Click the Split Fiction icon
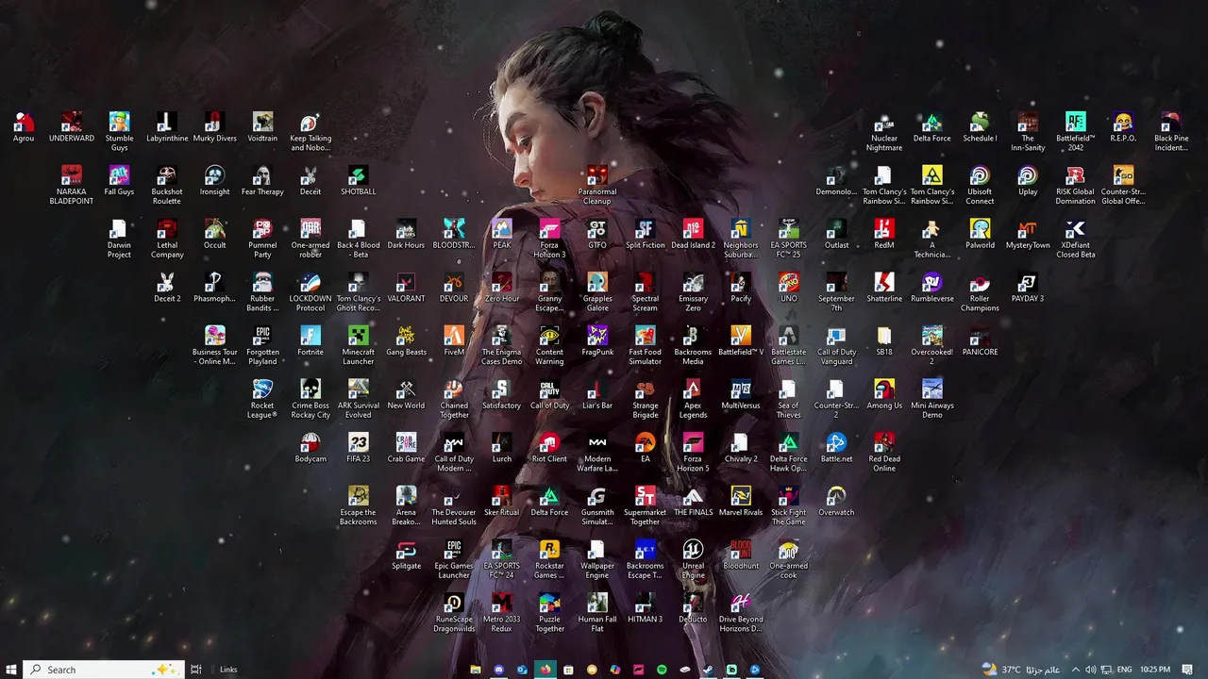The width and height of the screenshot is (1208, 679). pyautogui.click(x=646, y=235)
